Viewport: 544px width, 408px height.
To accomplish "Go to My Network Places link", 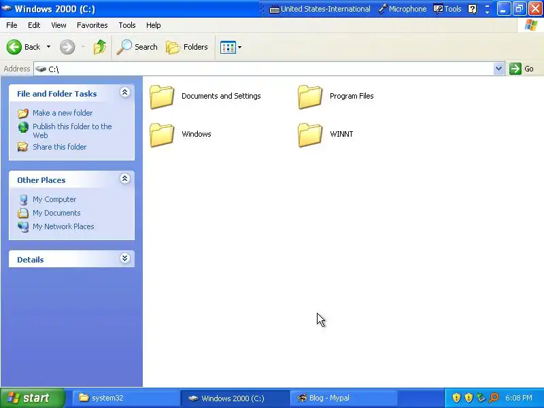I will pos(63,226).
